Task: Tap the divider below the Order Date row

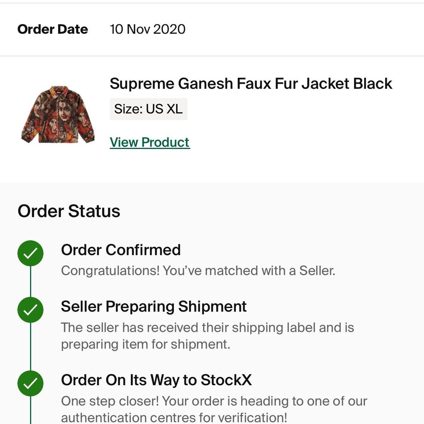Action: click(x=212, y=56)
